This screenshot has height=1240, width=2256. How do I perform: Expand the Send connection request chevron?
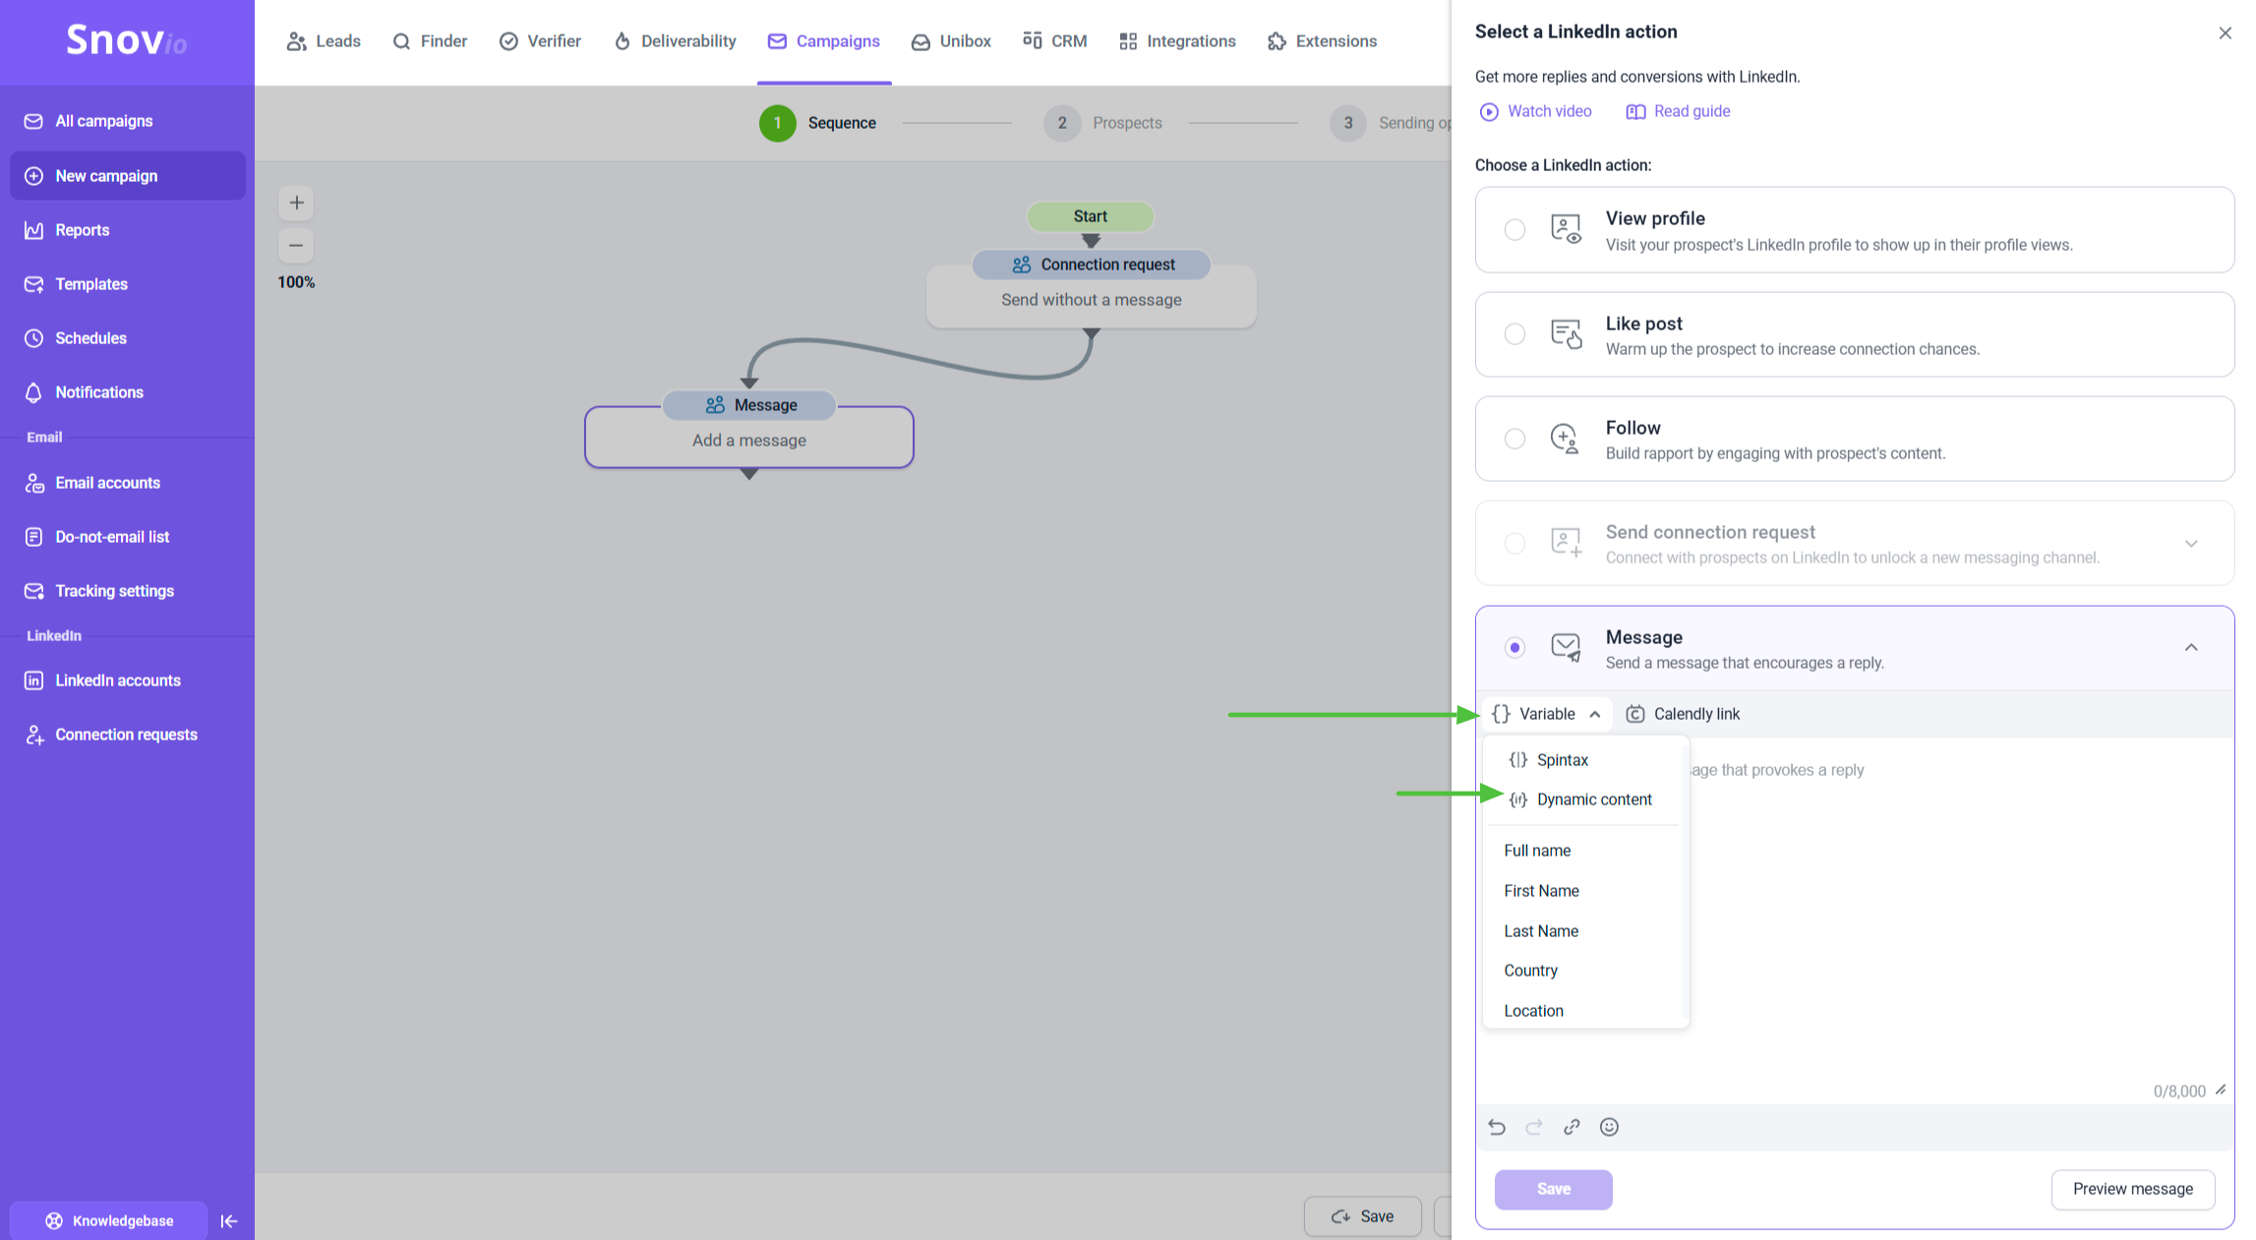click(x=2191, y=543)
